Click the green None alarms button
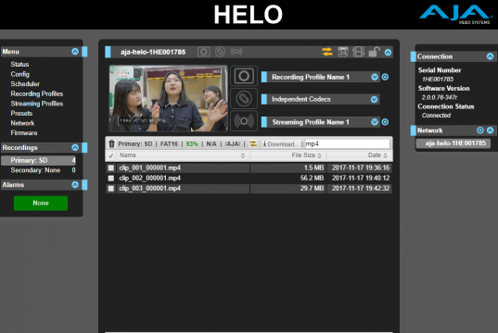 tap(41, 203)
